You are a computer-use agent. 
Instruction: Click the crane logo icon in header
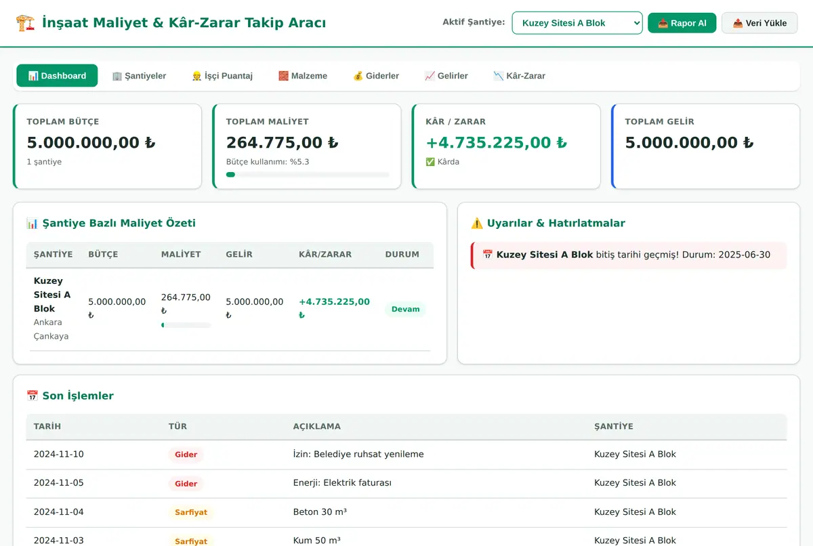(25, 23)
